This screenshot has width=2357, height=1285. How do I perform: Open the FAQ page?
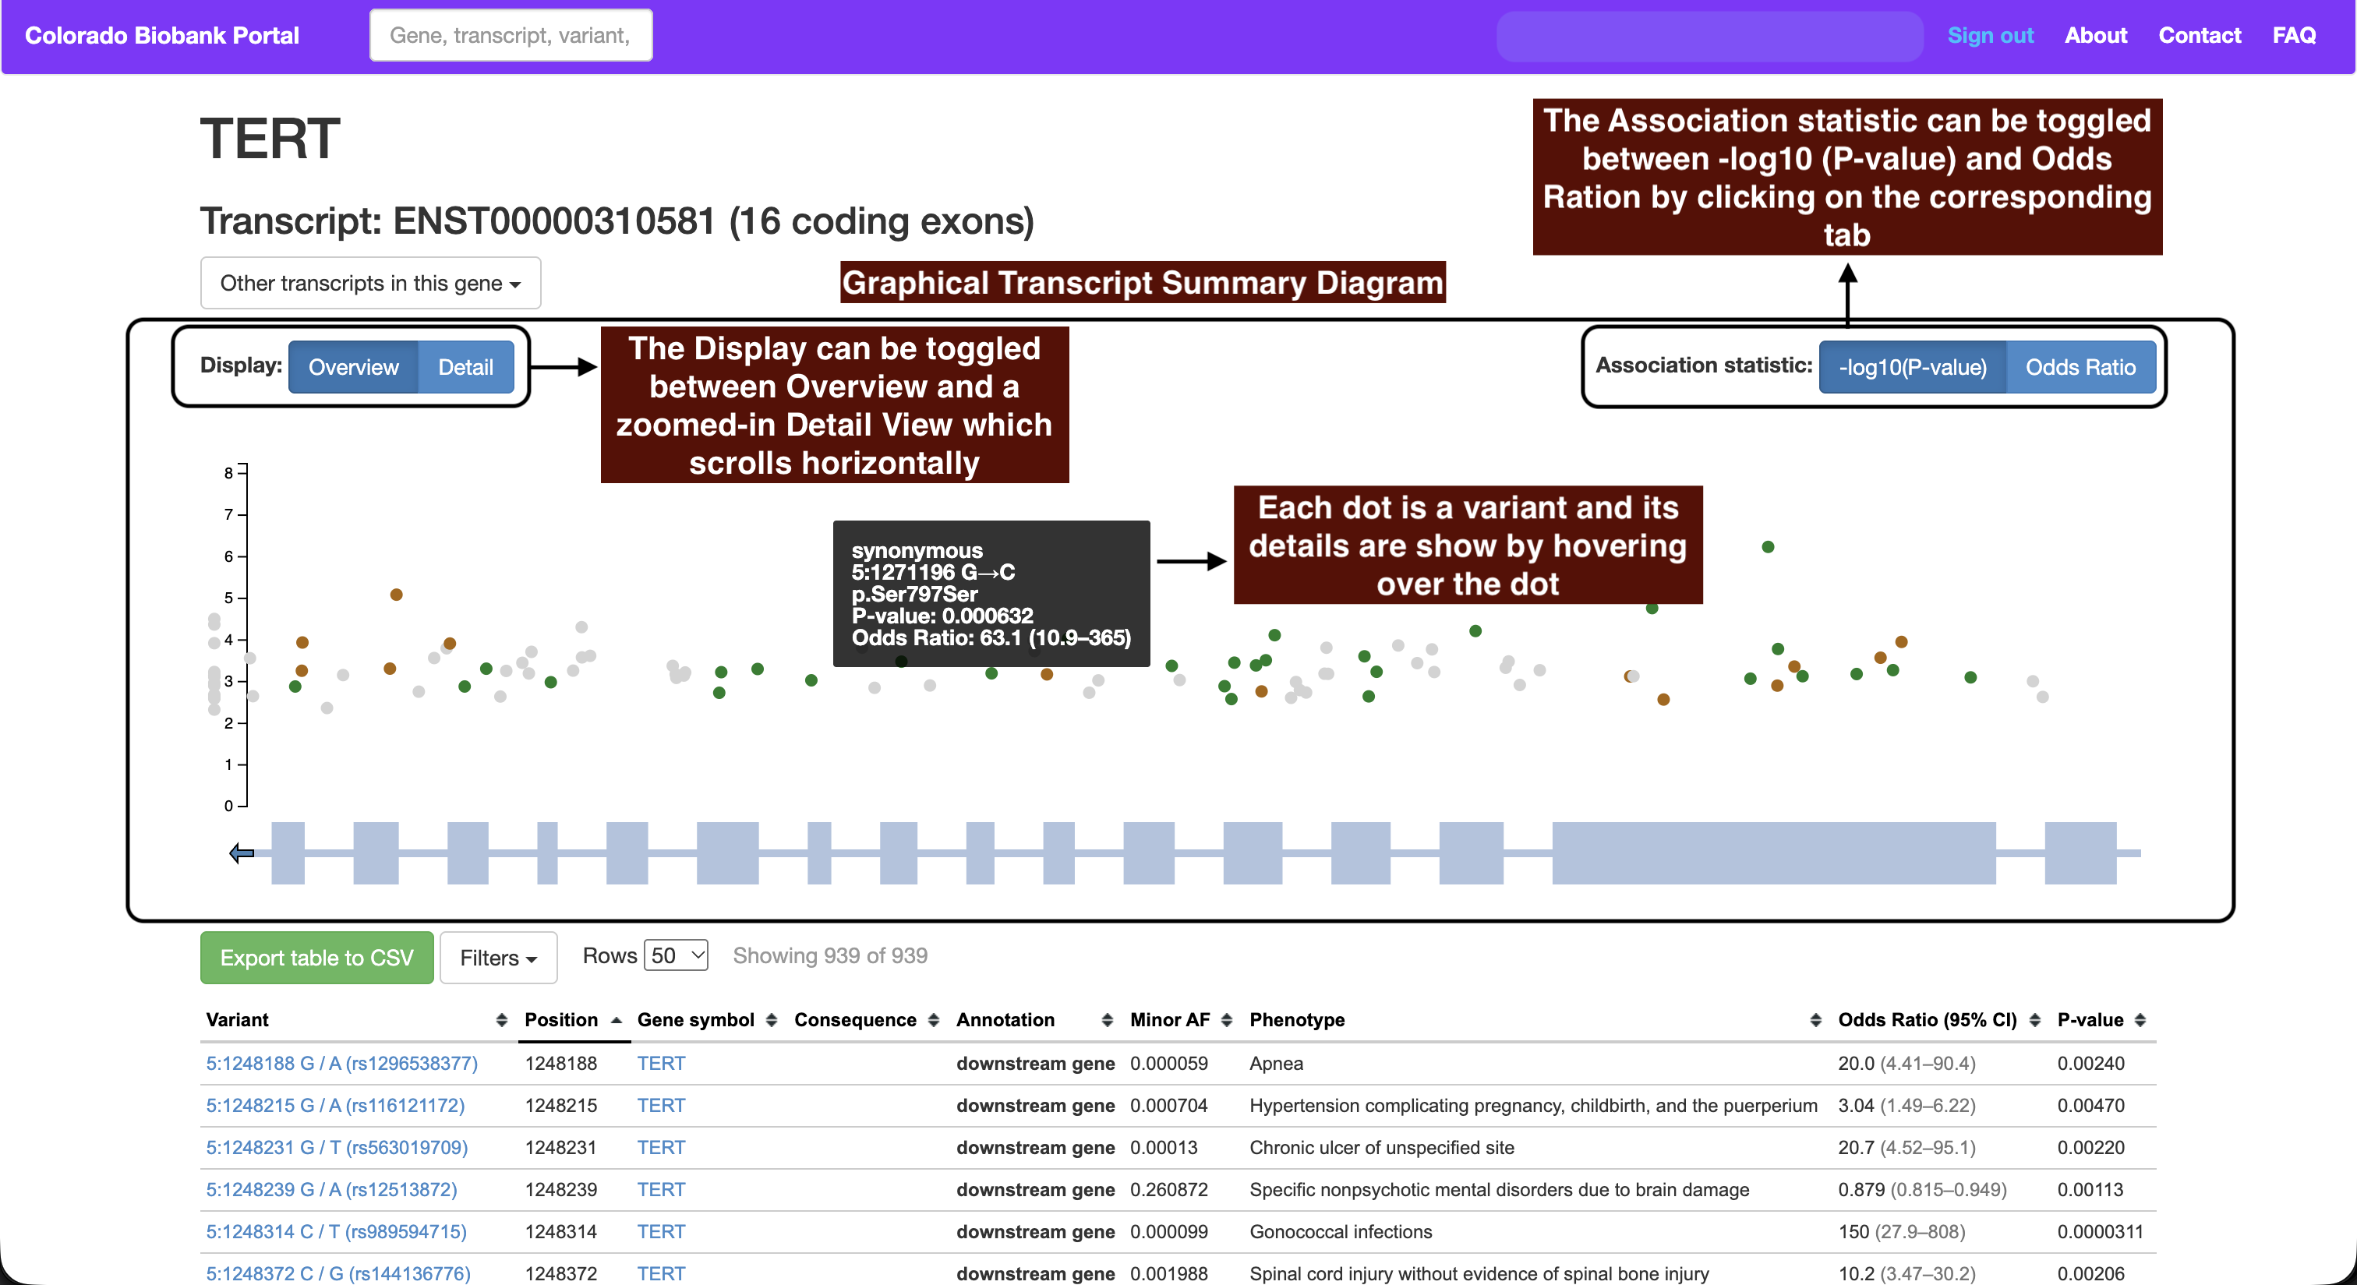2294,36
